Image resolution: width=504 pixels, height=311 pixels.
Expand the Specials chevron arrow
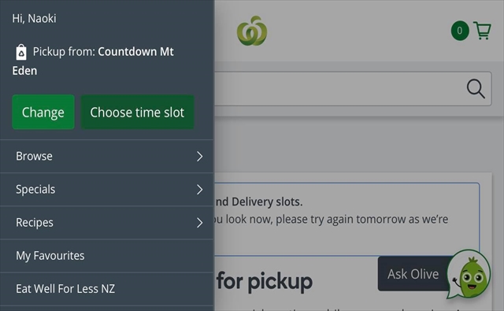coord(199,190)
